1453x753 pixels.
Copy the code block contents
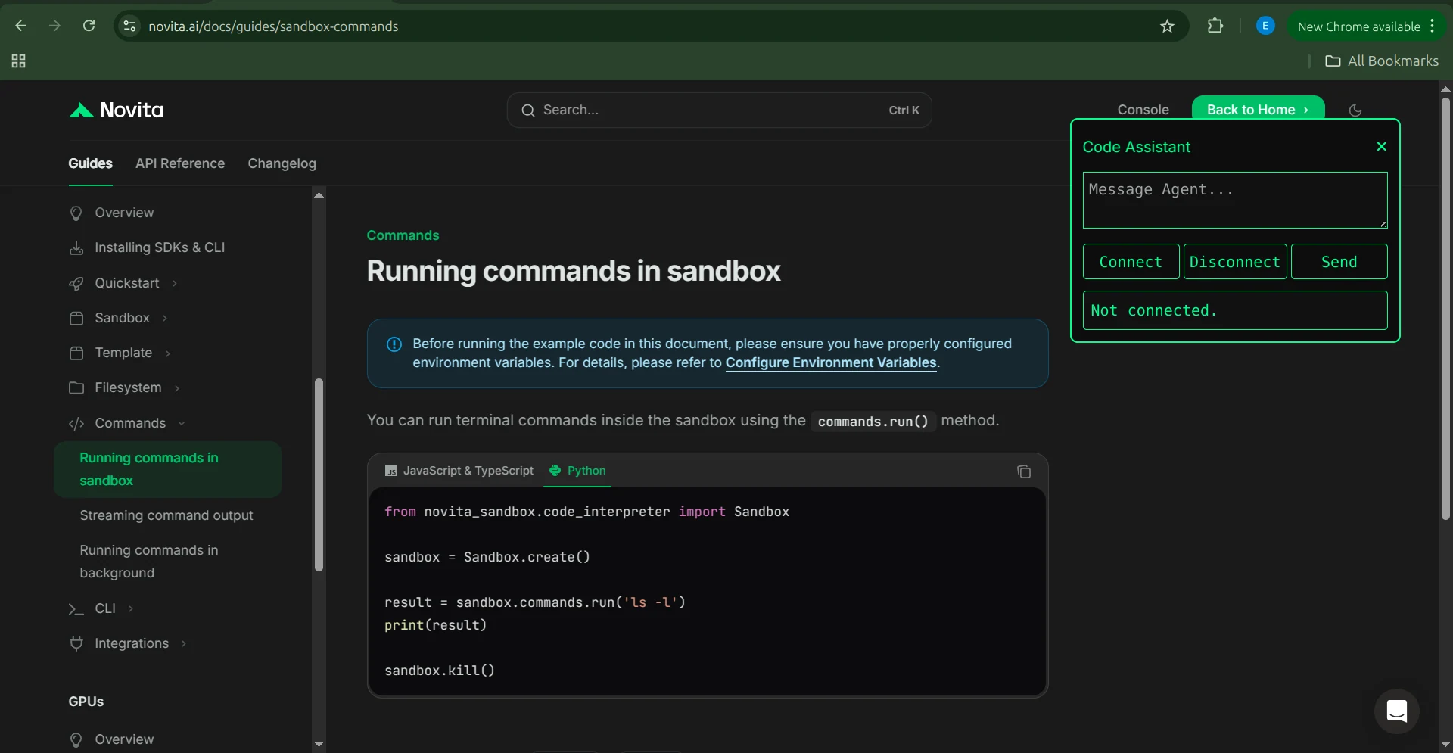1024,471
